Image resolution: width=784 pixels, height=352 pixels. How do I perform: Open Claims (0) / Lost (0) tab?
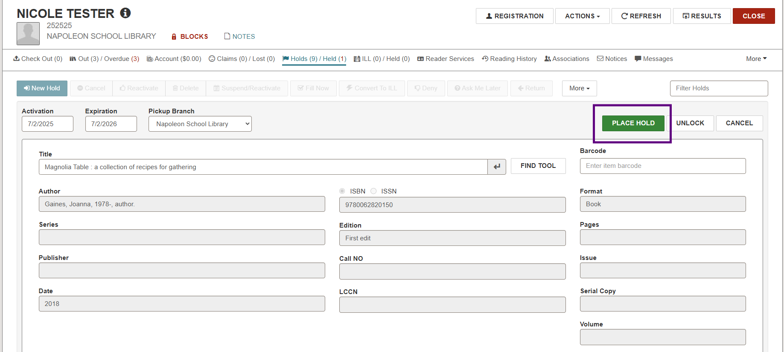(x=242, y=59)
